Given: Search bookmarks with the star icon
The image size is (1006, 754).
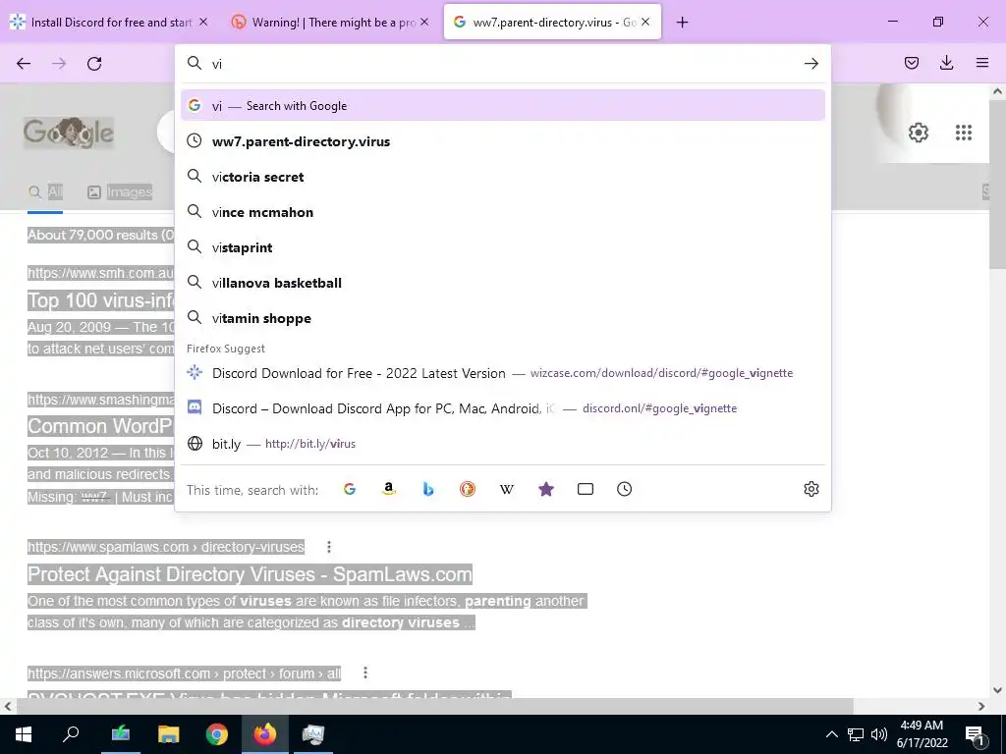Looking at the screenshot, I should click(546, 489).
